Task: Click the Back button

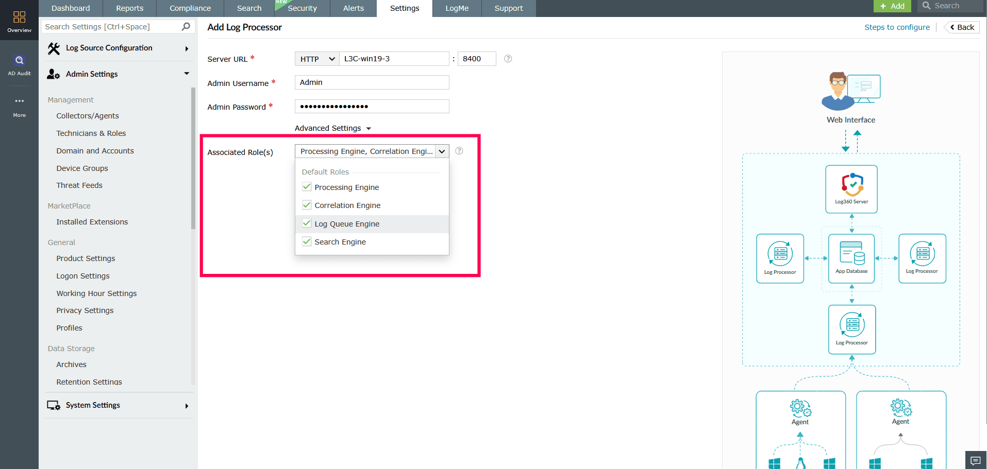Action: (961, 27)
